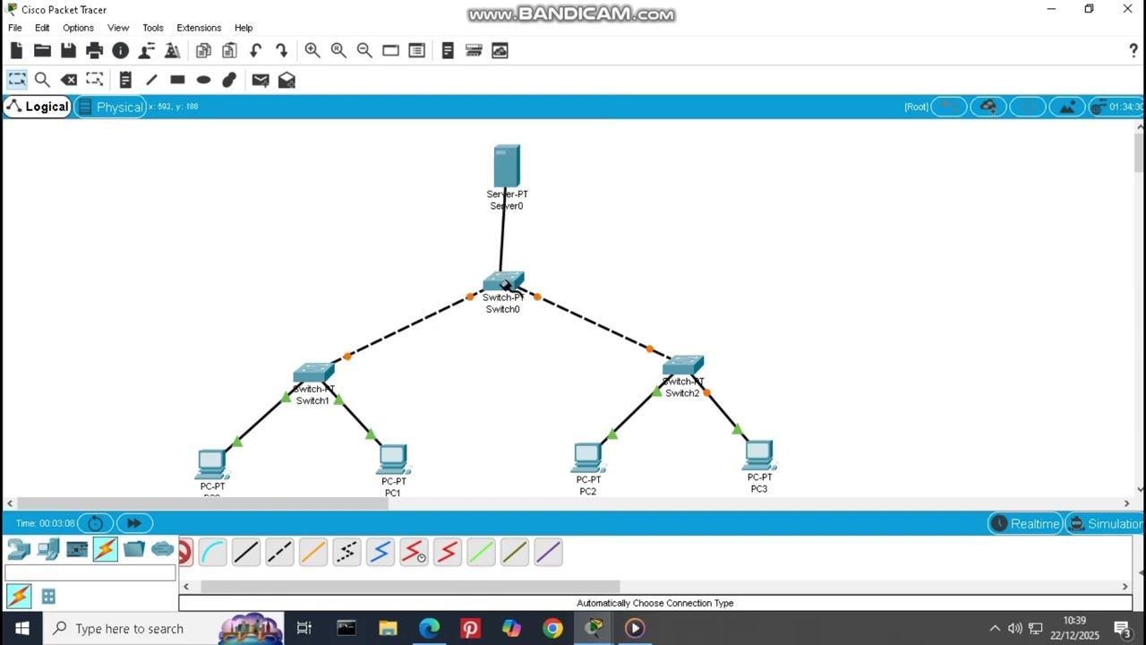The width and height of the screenshot is (1146, 645).
Task: Choose the Phone dotted cable
Action: coord(346,552)
